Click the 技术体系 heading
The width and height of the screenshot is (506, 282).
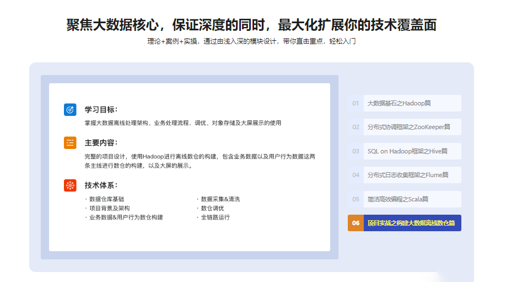pyautogui.click(x=101, y=185)
